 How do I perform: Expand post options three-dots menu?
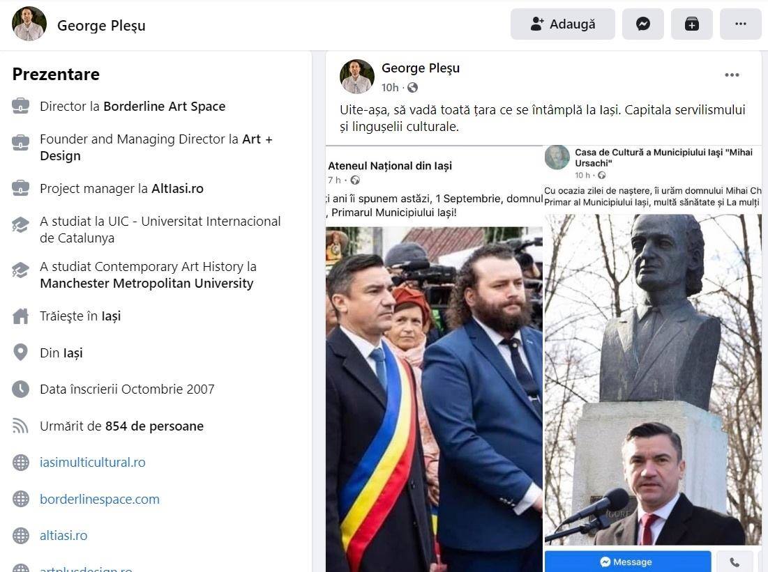coord(732,75)
